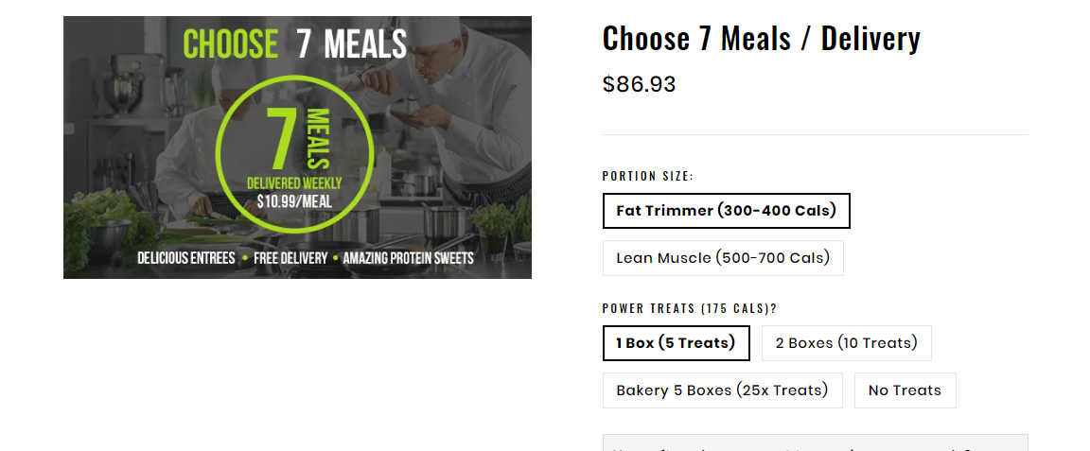Select Fat Trimmer (300-400 Cals) portion size
The width and height of the screenshot is (1090, 451).
pos(726,211)
